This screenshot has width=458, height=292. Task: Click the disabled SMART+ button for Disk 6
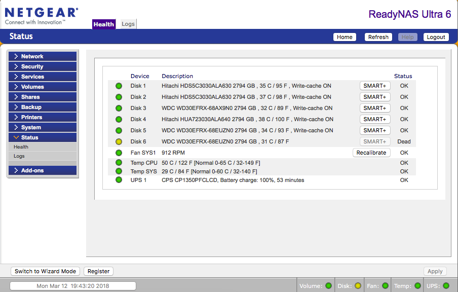[375, 141]
